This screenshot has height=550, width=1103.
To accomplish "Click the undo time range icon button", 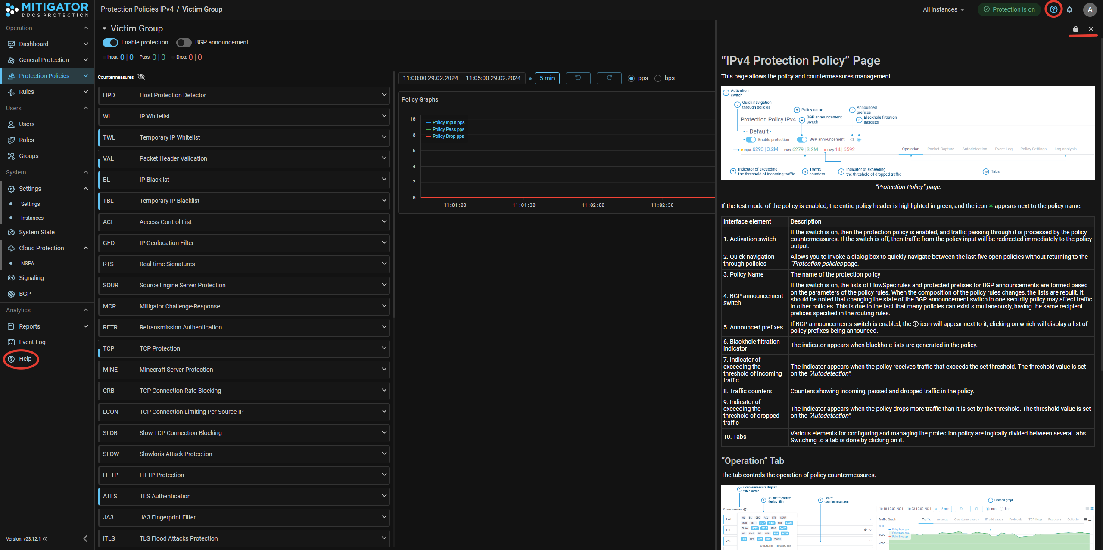I will coord(578,78).
